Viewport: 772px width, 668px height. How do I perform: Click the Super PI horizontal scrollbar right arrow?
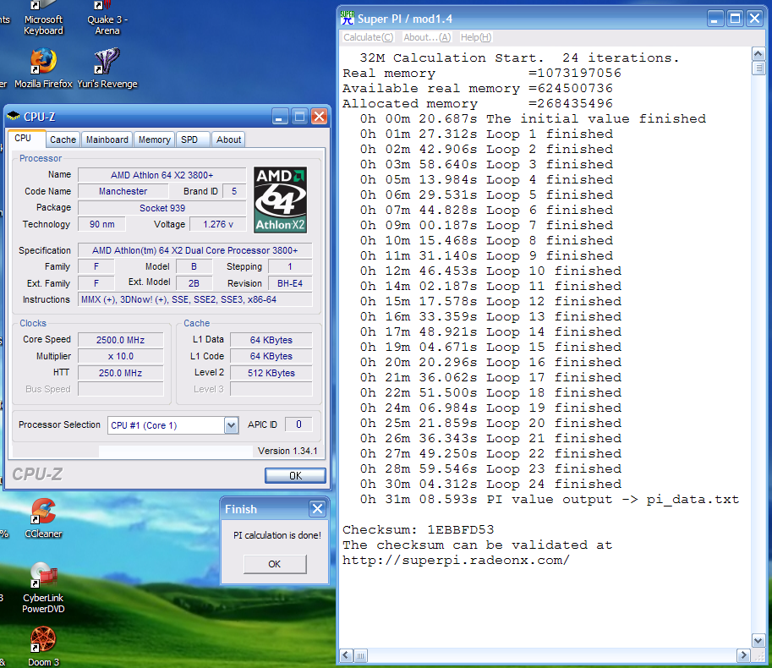743,655
